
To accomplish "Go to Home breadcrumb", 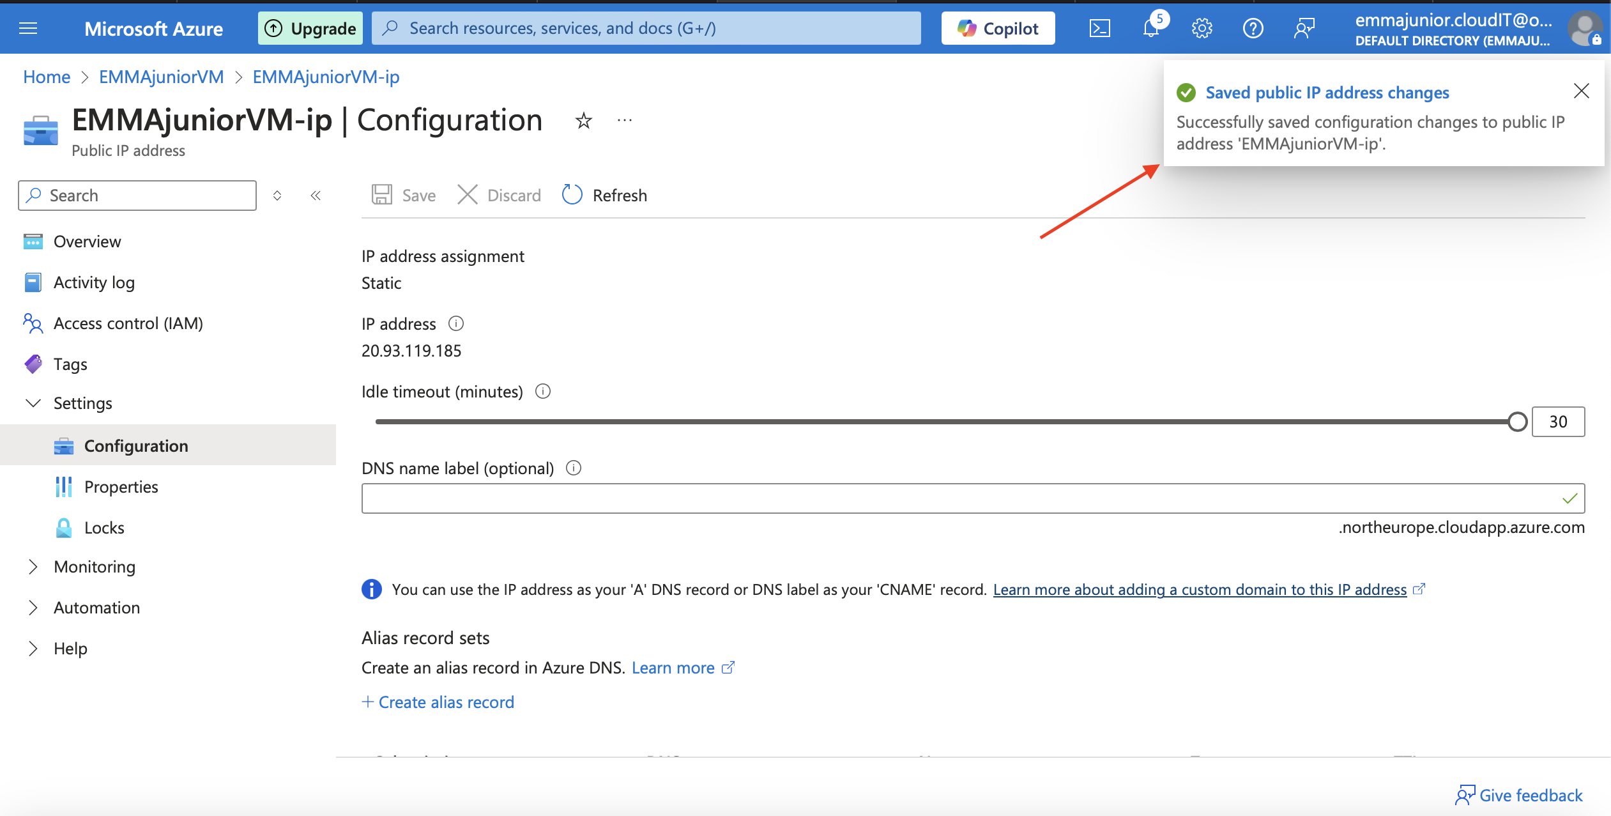I will (x=47, y=77).
